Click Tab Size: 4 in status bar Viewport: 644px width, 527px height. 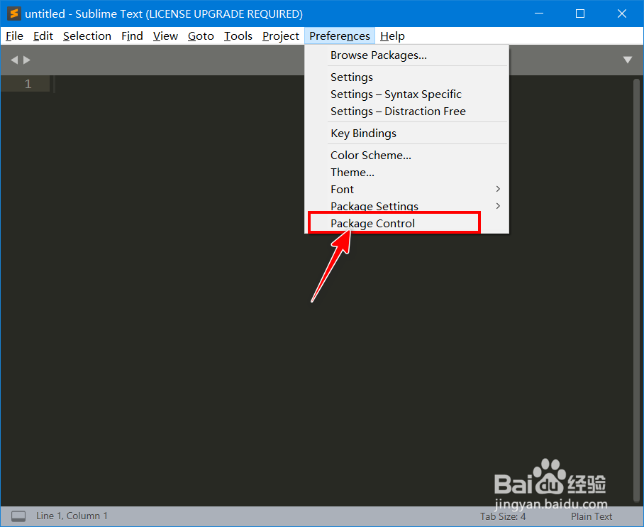pyautogui.click(x=503, y=516)
